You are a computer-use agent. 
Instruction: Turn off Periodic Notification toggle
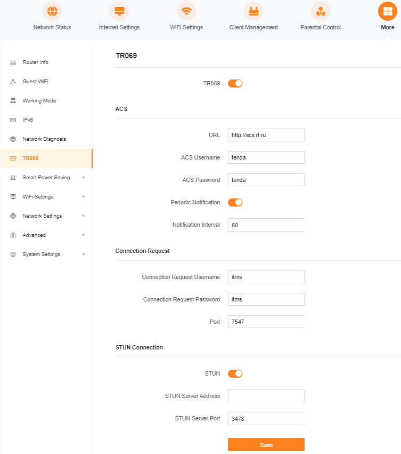[x=235, y=202]
